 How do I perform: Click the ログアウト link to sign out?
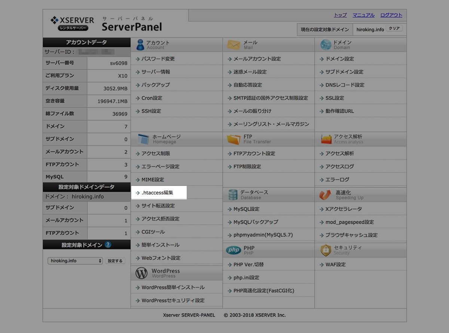click(391, 15)
